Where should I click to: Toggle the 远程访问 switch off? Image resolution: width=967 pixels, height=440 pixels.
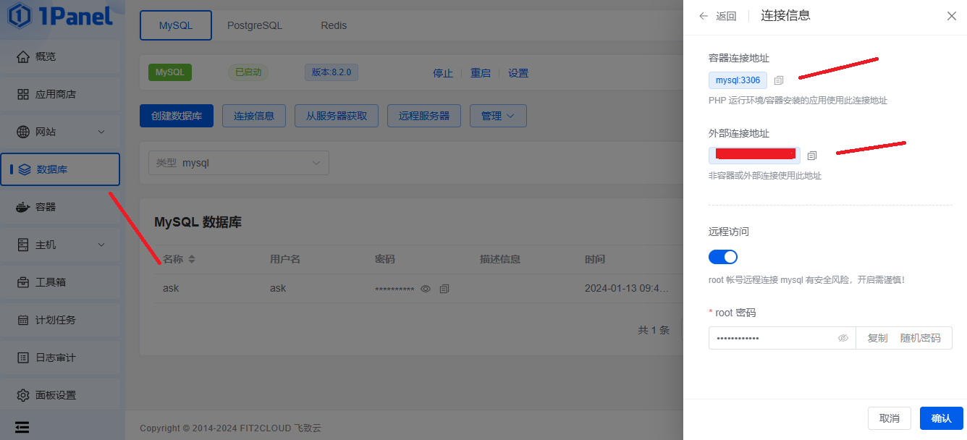point(722,257)
